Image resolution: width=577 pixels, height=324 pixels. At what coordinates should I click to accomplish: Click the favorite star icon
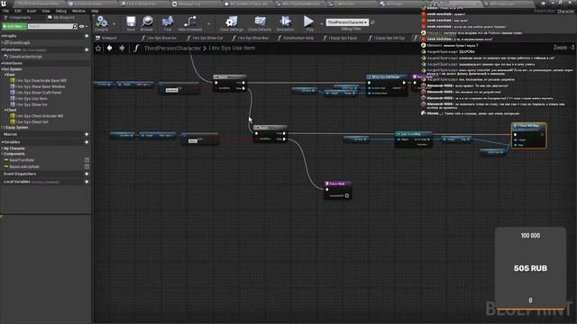pyautogui.click(x=98, y=48)
